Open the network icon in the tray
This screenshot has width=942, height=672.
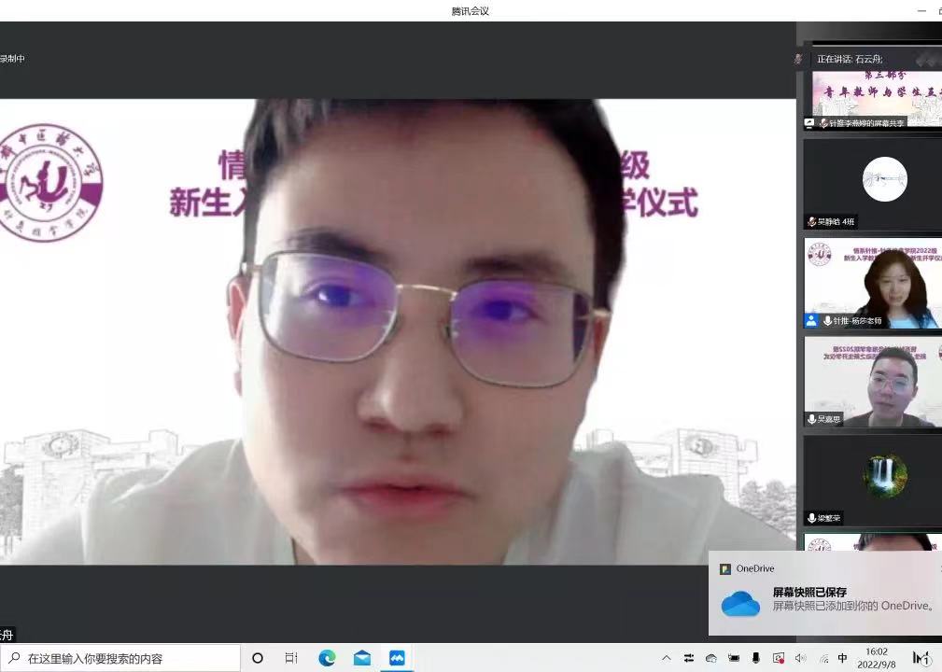pos(823,659)
